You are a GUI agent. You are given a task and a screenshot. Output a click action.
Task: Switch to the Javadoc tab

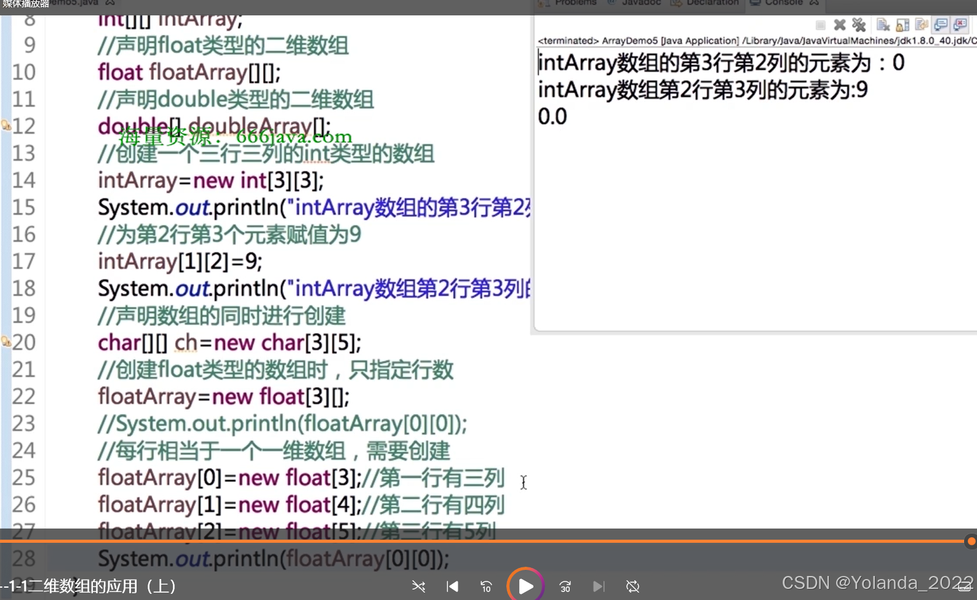point(635,3)
